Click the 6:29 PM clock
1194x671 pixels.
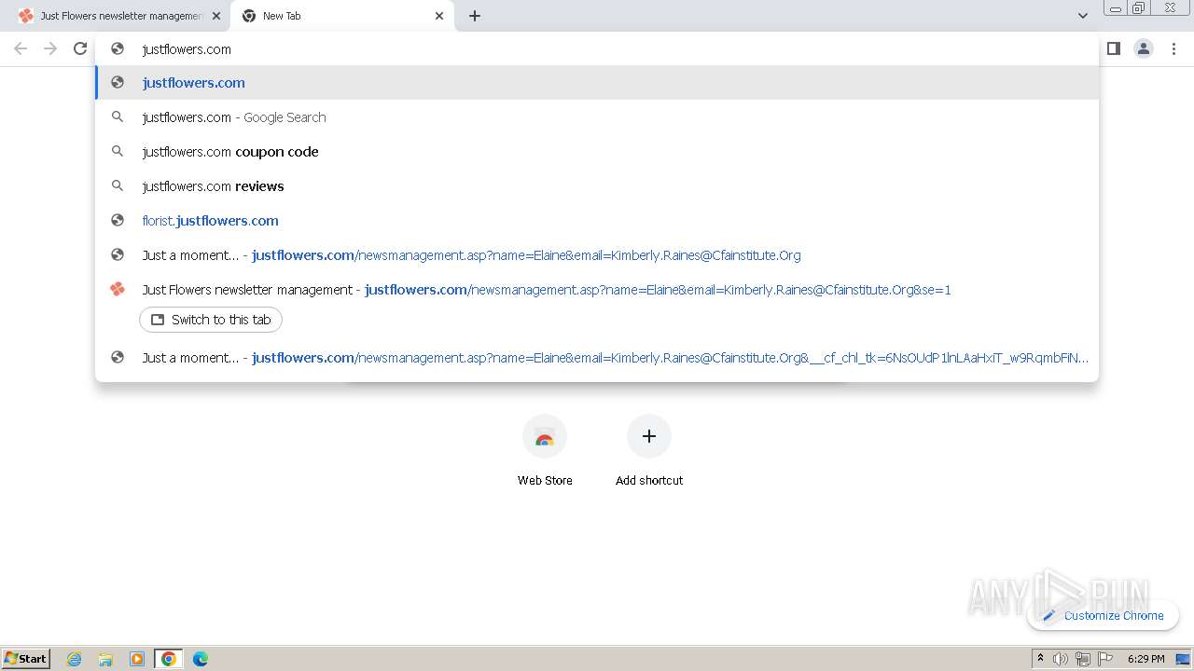pos(1145,659)
